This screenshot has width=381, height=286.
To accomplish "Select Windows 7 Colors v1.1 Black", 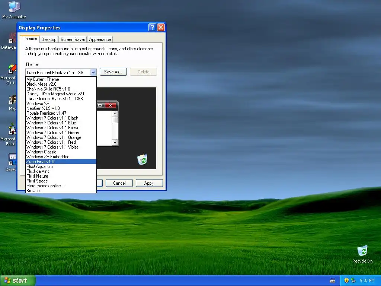I will point(61,118).
